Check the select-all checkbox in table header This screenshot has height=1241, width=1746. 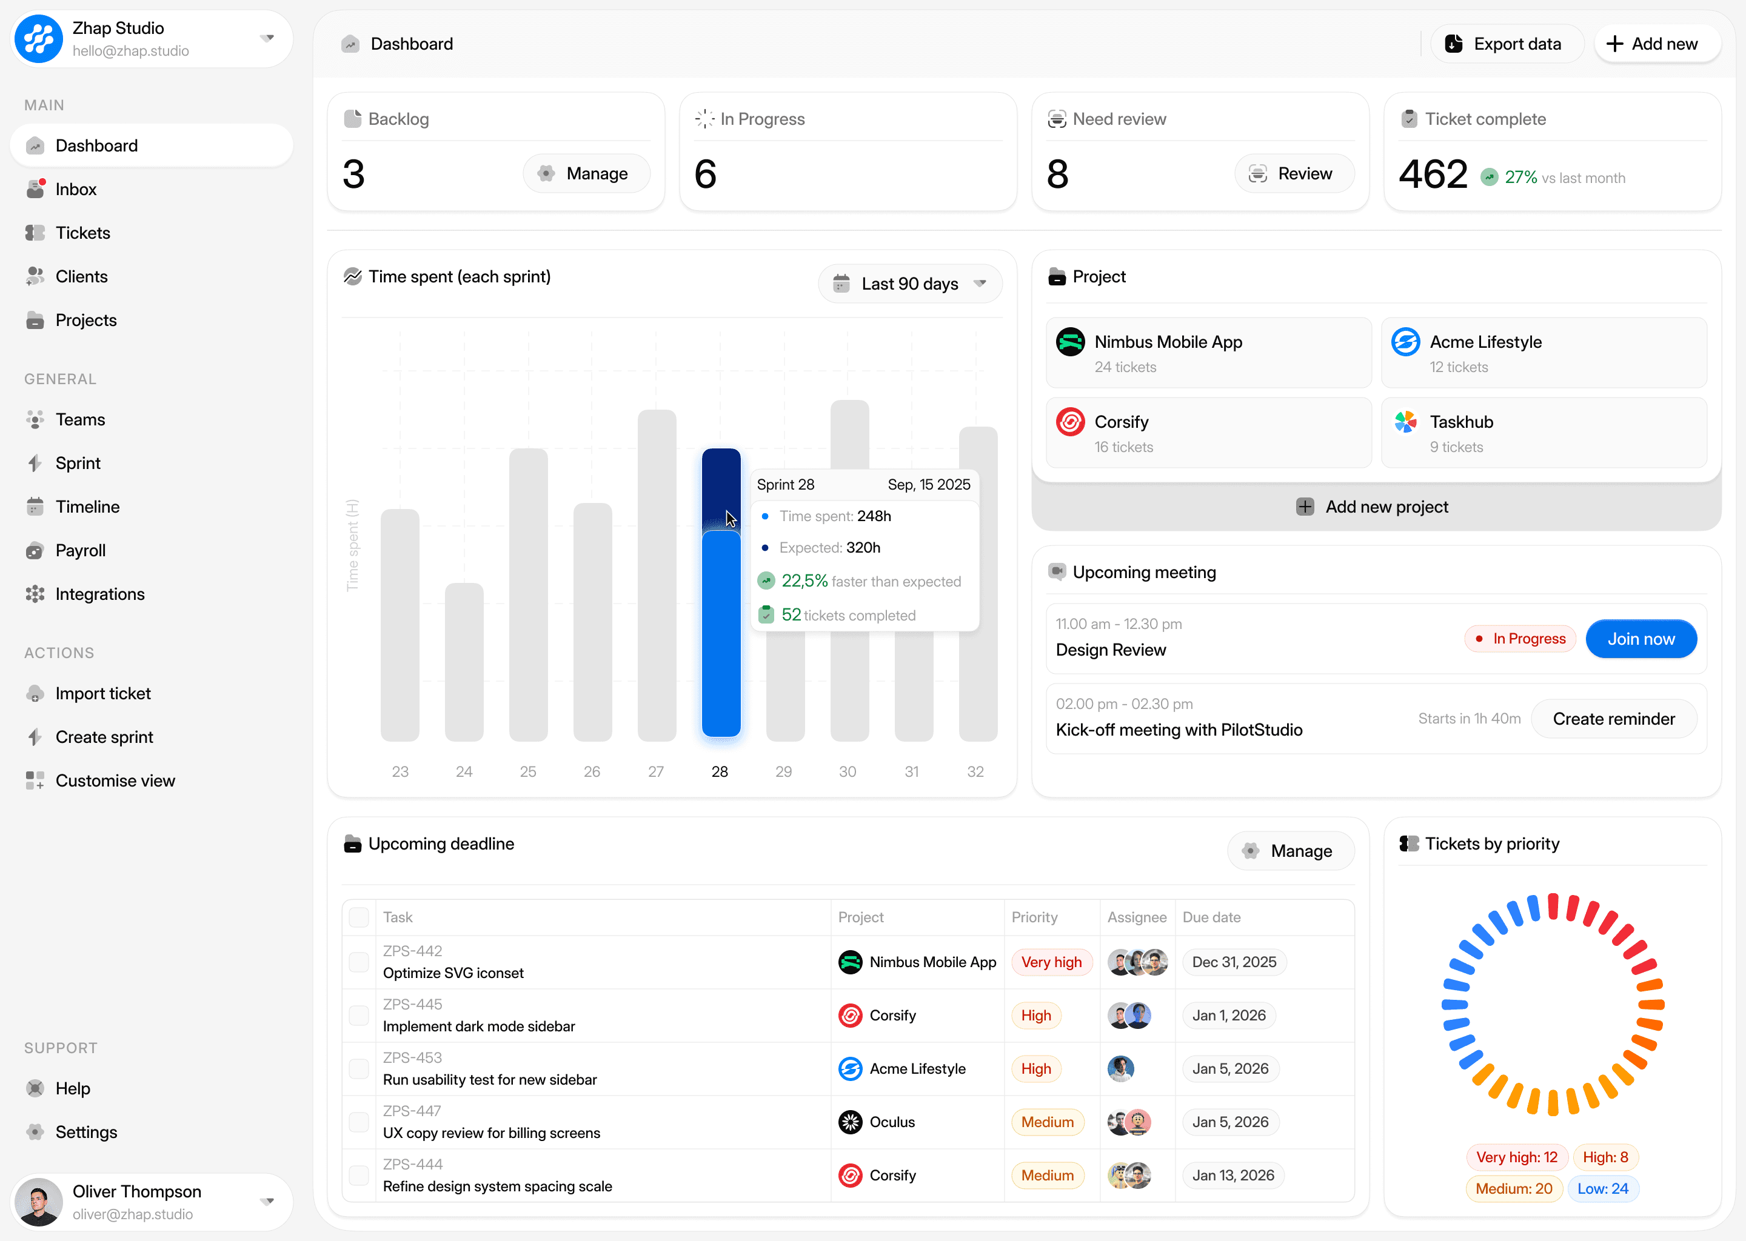(x=358, y=917)
